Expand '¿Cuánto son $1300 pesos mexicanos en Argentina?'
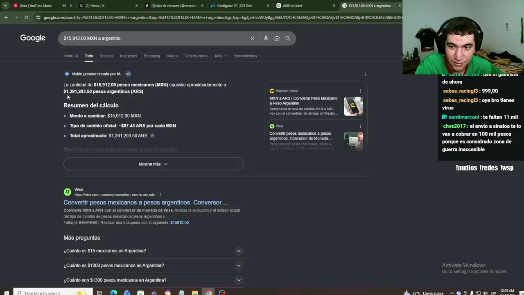Screen dimensions: 524x295 click(x=154, y=280)
